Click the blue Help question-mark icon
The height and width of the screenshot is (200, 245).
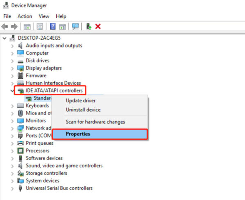[53, 27]
